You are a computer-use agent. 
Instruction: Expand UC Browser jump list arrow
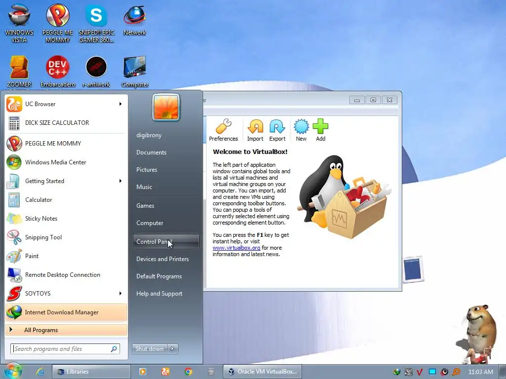point(121,104)
